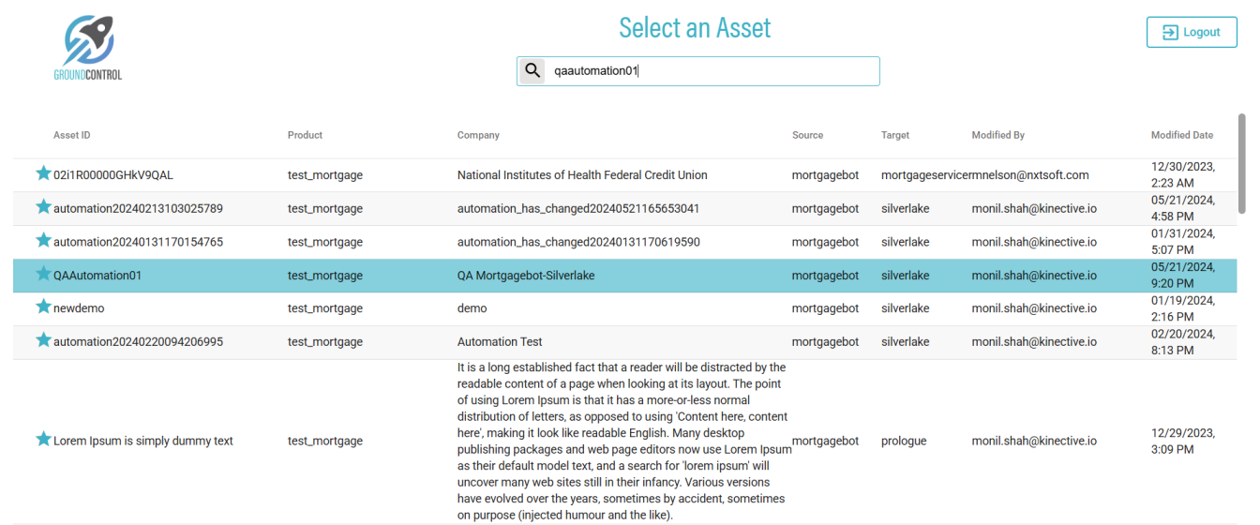Sort table by Product column header
The width and height of the screenshot is (1260, 525).
click(x=305, y=135)
